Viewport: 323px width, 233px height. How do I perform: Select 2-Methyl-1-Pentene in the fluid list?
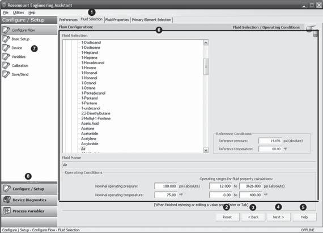coord(96,118)
